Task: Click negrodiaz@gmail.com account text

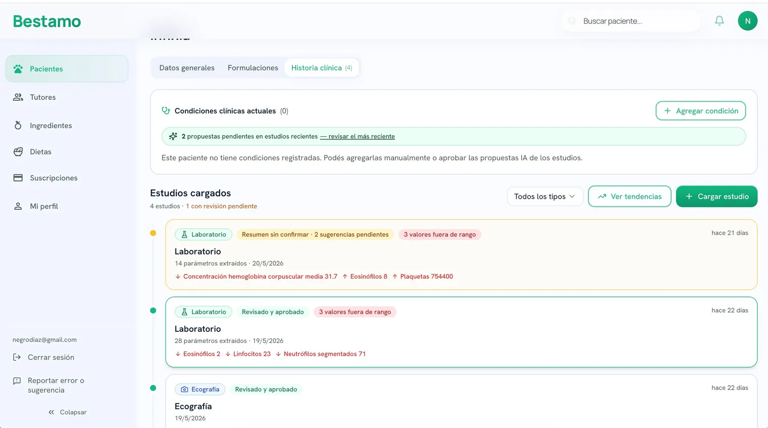Action: [x=45, y=339]
